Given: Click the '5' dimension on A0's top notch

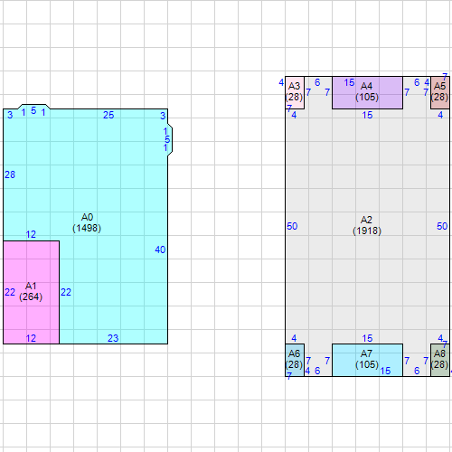Looking at the screenshot, I should tap(33, 110).
